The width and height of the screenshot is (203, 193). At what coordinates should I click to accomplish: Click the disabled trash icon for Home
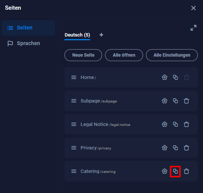(187, 77)
